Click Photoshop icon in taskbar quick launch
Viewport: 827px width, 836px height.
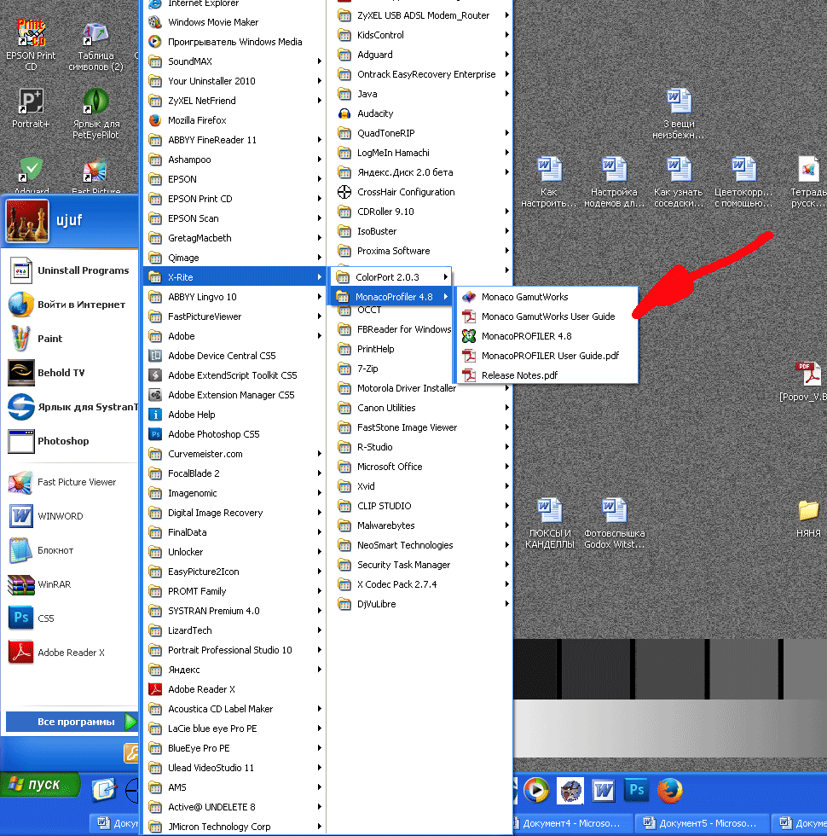pyautogui.click(x=637, y=791)
